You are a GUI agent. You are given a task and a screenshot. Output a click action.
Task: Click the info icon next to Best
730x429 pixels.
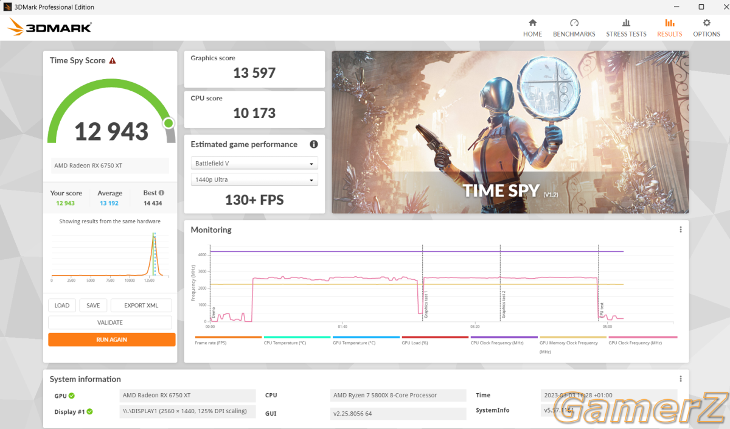point(161,193)
